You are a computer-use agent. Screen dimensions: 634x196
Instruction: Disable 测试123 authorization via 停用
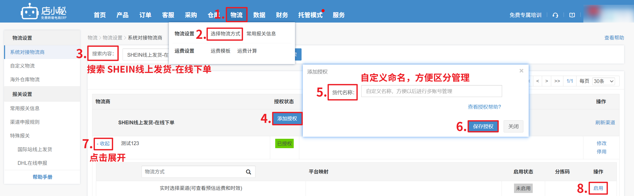coord(601,152)
